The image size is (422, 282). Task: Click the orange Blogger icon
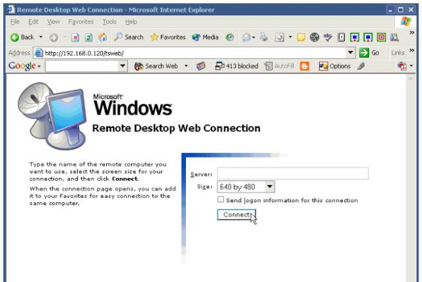pyautogui.click(x=305, y=66)
